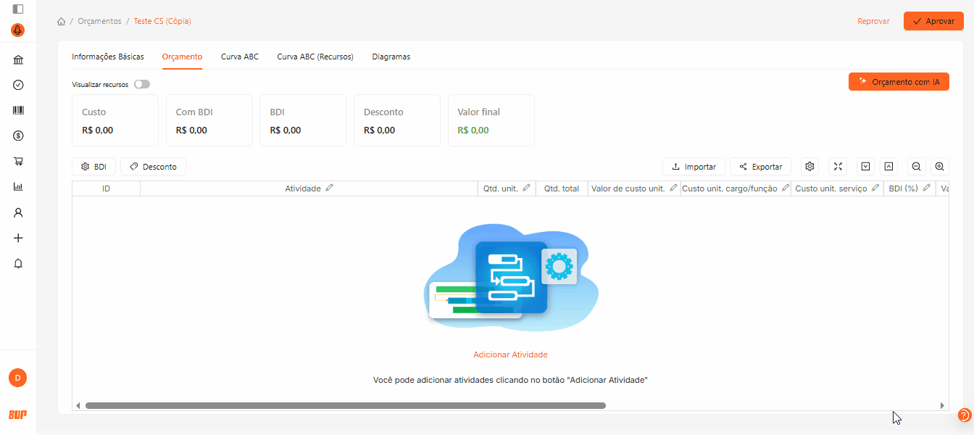The width and height of the screenshot is (974, 435).
Task: Switch to the Curva ABC tab
Action: 239,57
